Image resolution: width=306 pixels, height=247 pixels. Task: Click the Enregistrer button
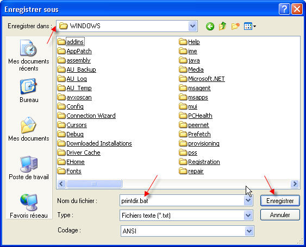(x=280, y=201)
